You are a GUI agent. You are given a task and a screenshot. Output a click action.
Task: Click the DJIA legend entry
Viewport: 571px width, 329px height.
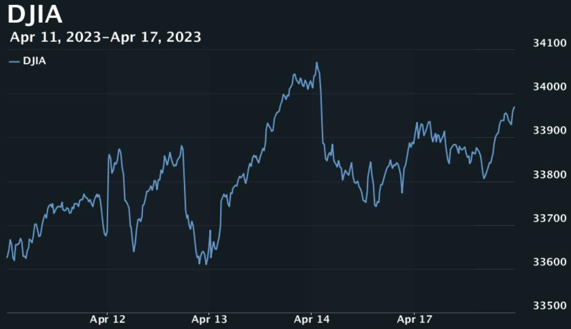[x=27, y=61]
